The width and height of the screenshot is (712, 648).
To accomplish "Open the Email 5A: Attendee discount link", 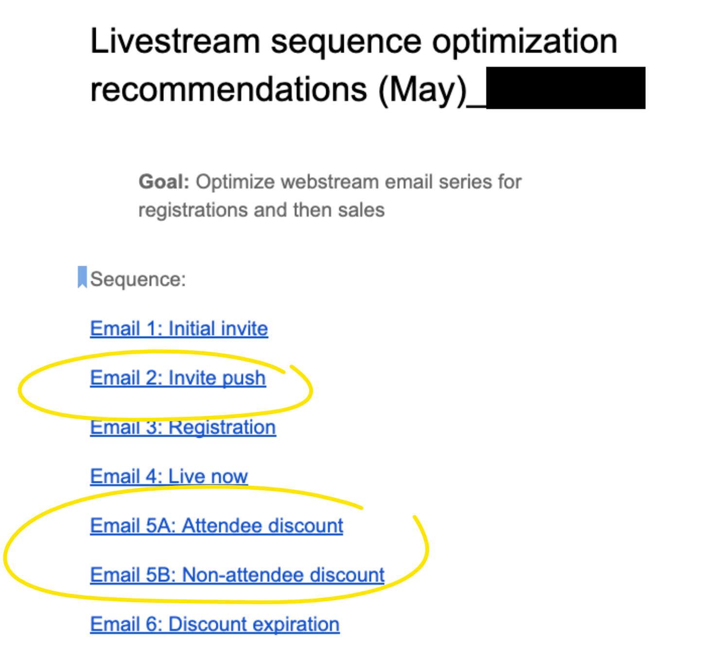I will point(217,526).
